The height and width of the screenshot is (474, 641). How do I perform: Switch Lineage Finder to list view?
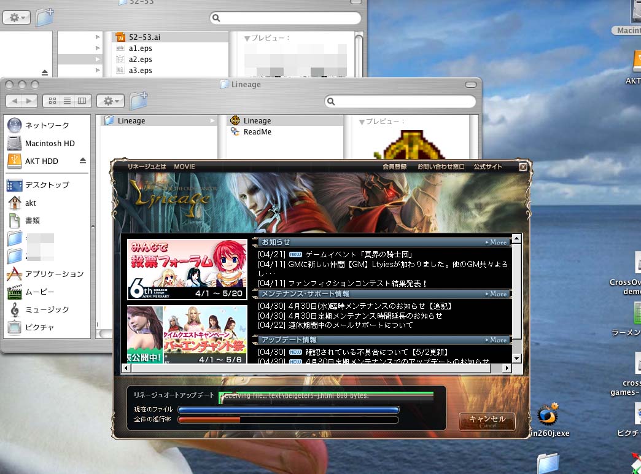[x=67, y=101]
